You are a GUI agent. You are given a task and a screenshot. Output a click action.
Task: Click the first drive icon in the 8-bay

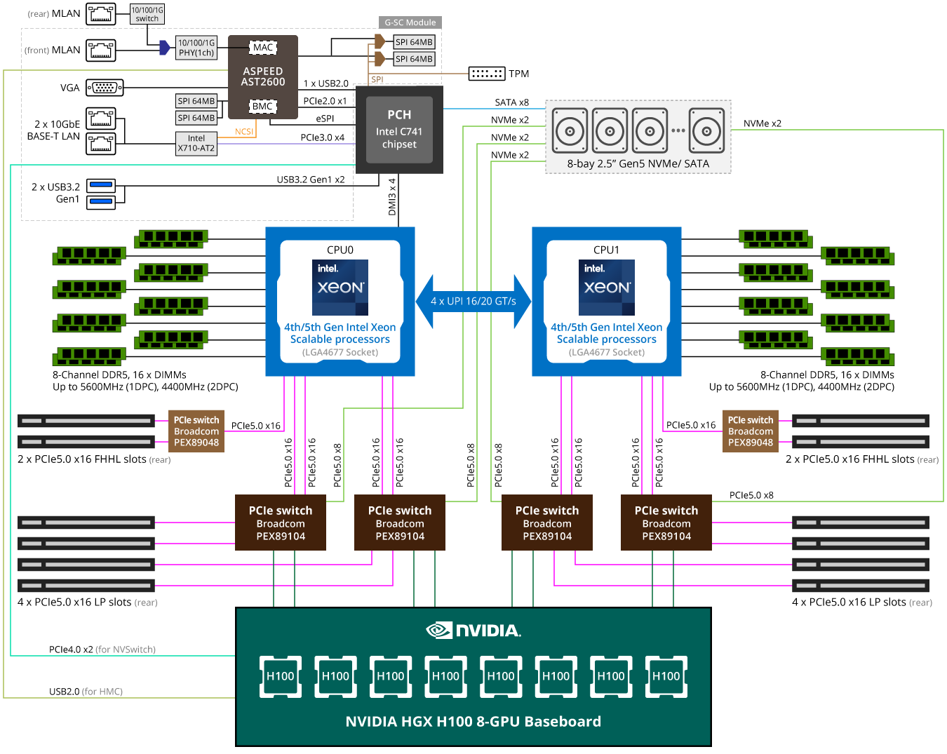tap(570, 130)
